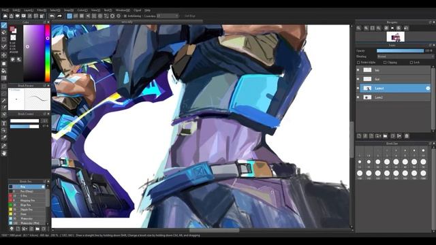The width and height of the screenshot is (436, 245).
Task: Toggle visibility of layer directly above Layer1
Action: tap(358, 79)
